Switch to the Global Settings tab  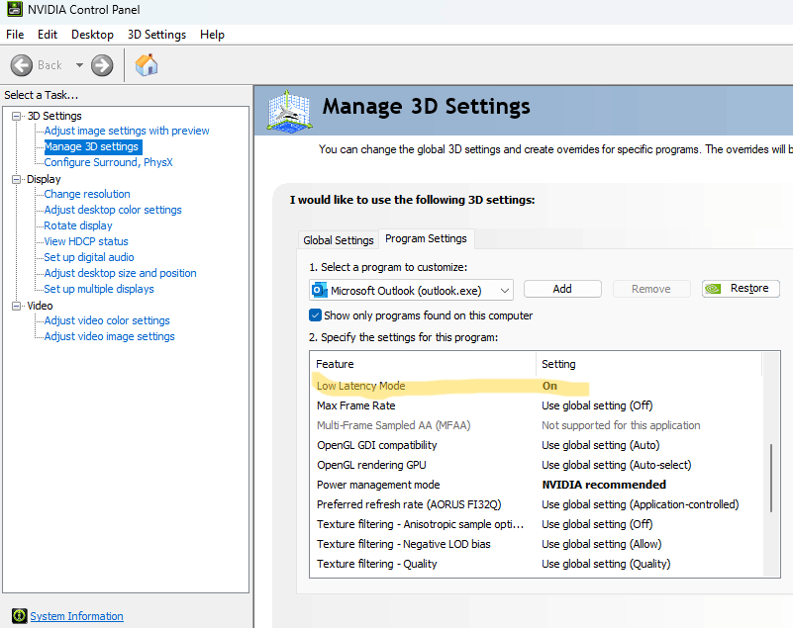click(339, 240)
